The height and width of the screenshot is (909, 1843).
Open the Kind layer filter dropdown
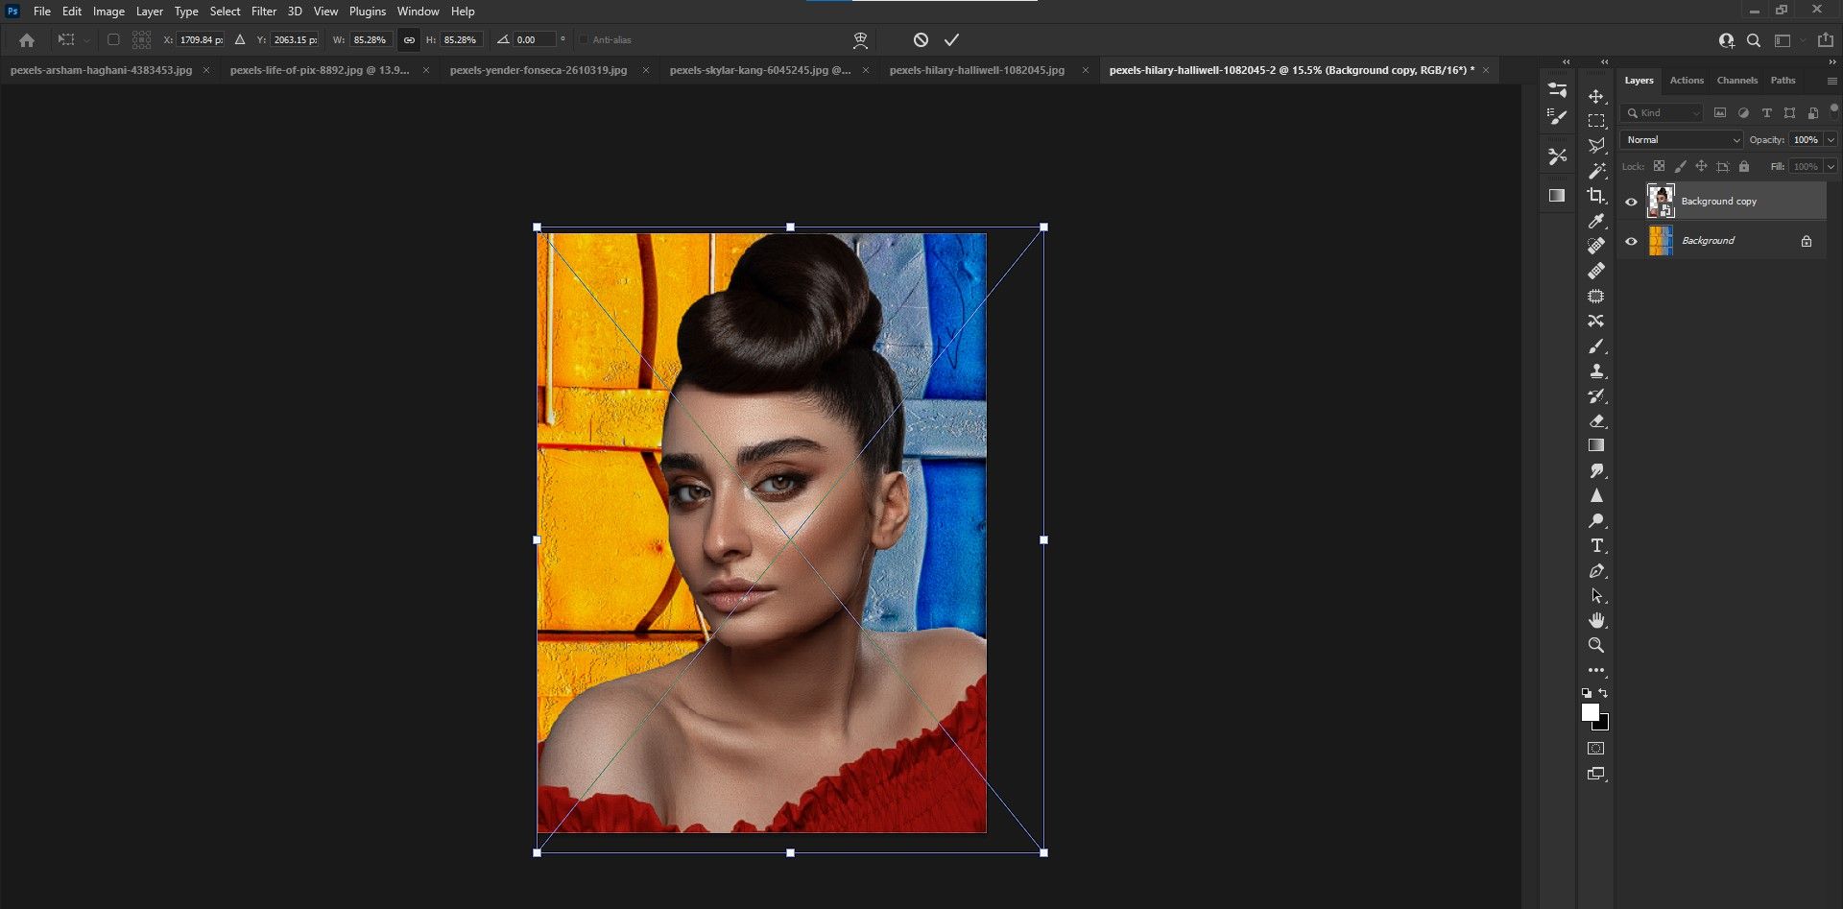tap(1663, 113)
